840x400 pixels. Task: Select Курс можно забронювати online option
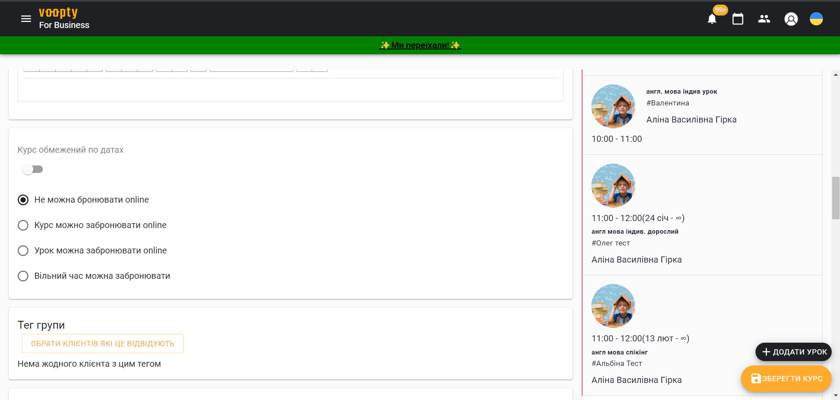pos(23,225)
